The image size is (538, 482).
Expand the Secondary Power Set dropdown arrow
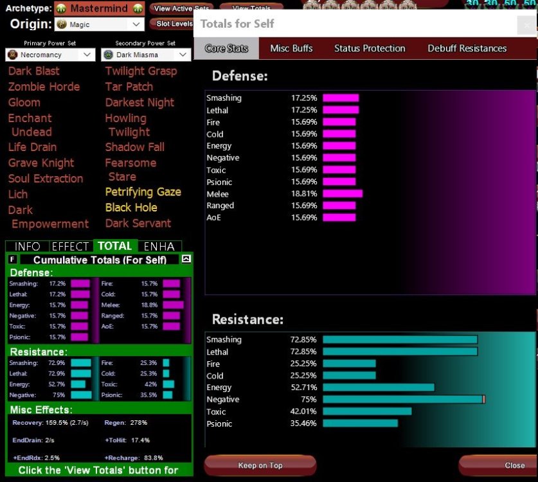pos(183,55)
